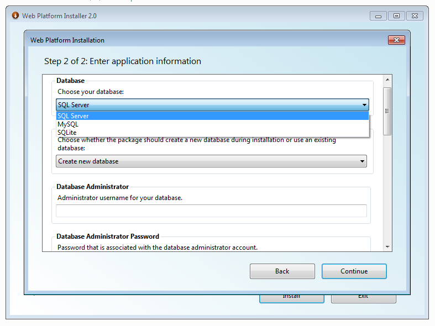Screen dimensions: 435x326
Task: Click the Back button
Action: pyautogui.click(x=282, y=271)
